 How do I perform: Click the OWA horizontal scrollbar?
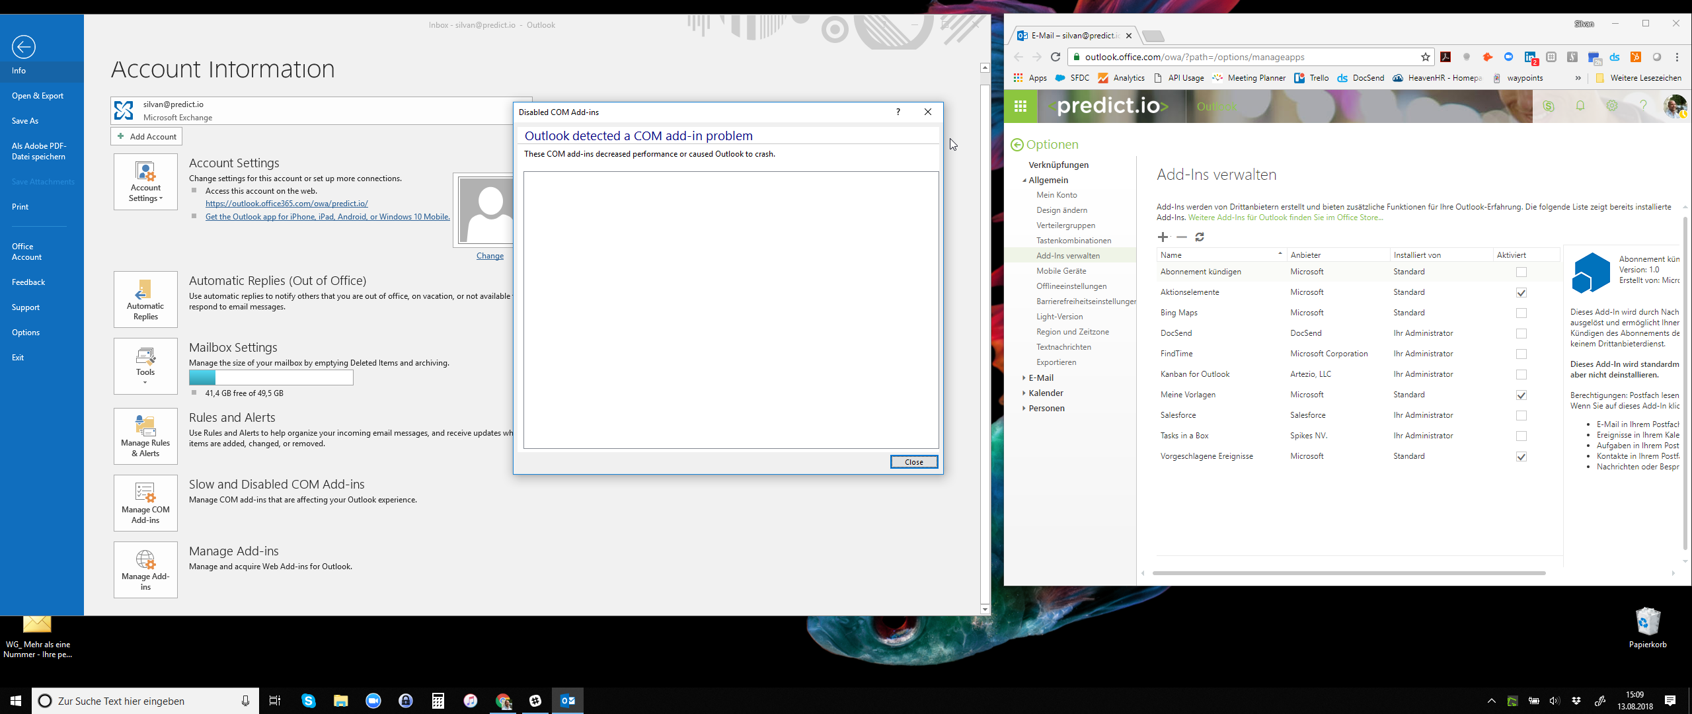(x=1348, y=573)
